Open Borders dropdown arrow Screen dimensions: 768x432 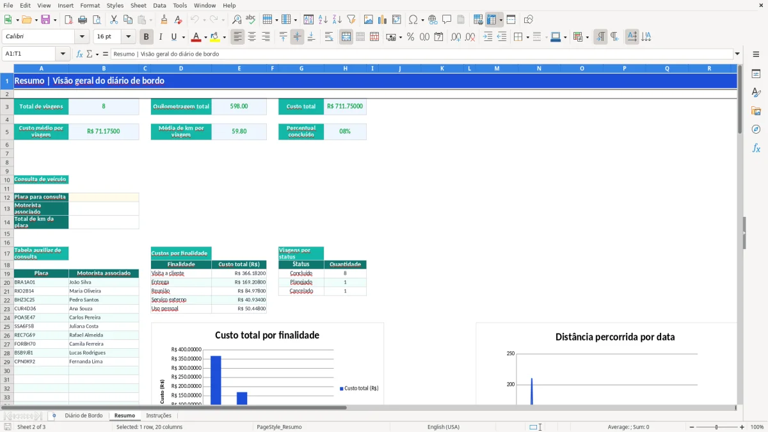(x=527, y=37)
